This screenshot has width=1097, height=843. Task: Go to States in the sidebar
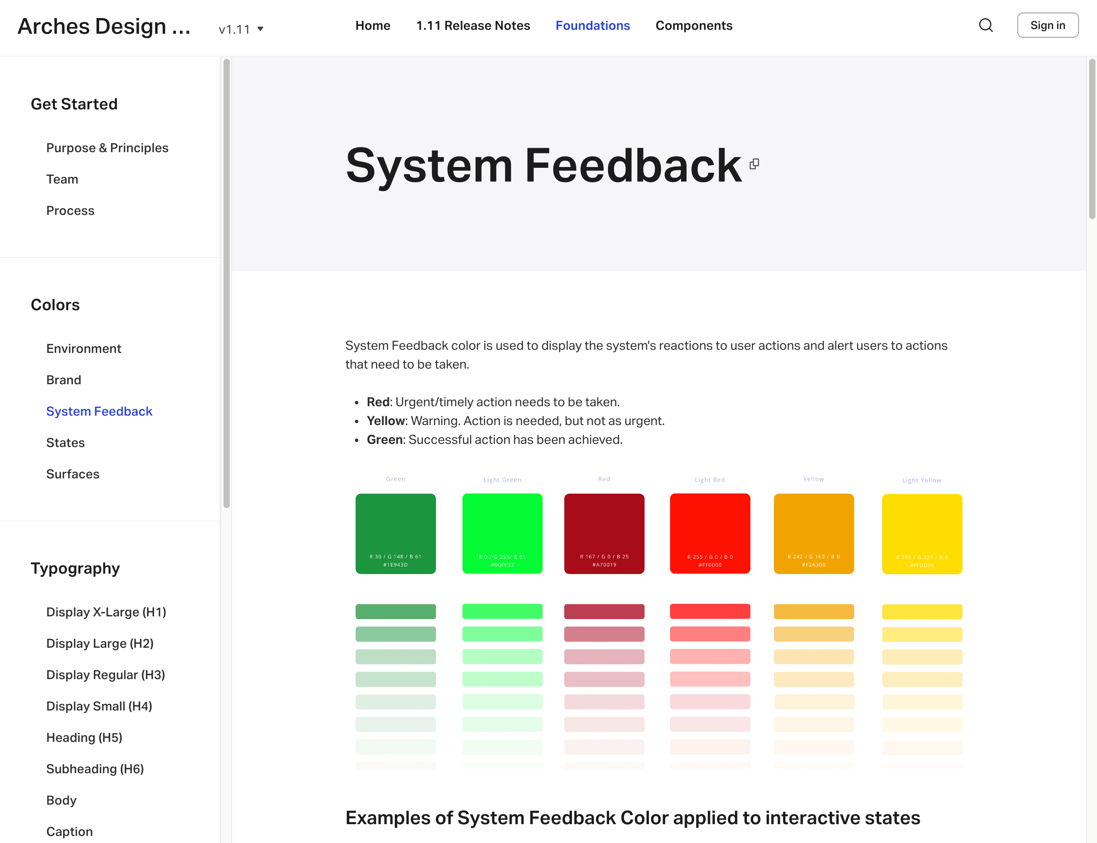(x=65, y=443)
